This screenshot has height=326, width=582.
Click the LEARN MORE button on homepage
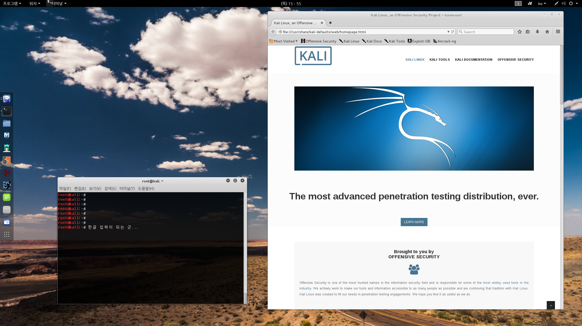(414, 222)
